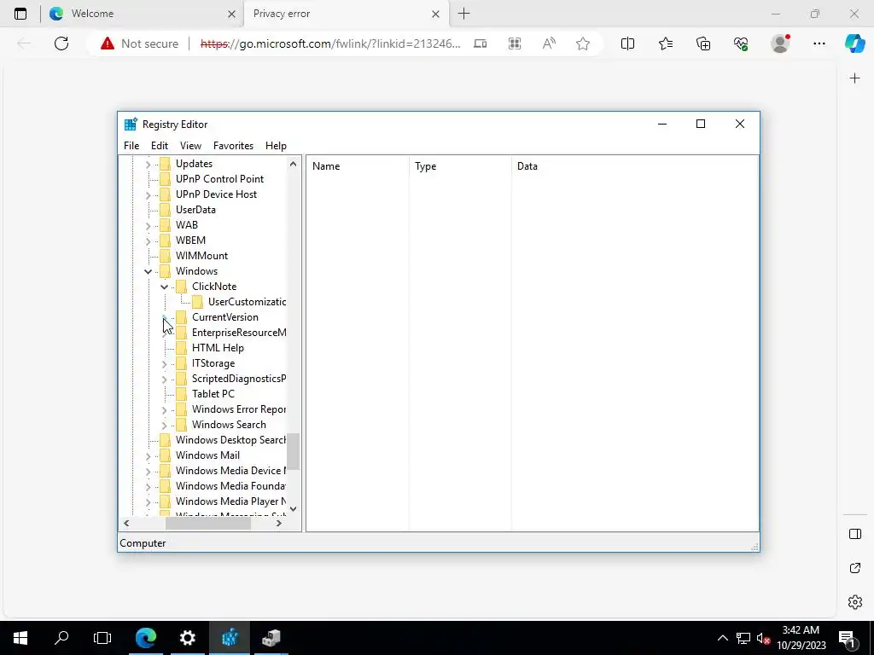Viewport: 874px width, 655px height.
Task: Open the File menu in Registry Editor
Action: point(131,145)
